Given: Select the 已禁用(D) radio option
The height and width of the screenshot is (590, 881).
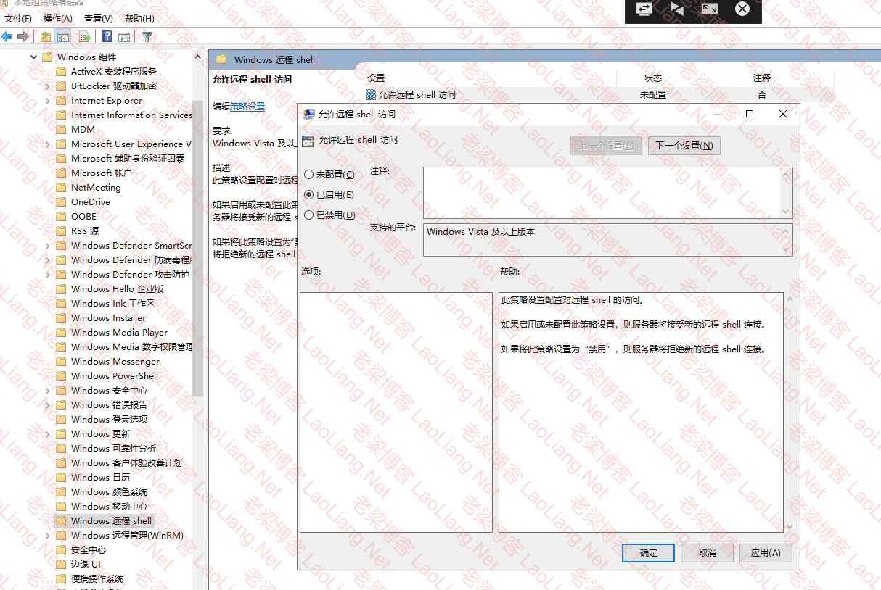Looking at the screenshot, I should (x=309, y=215).
